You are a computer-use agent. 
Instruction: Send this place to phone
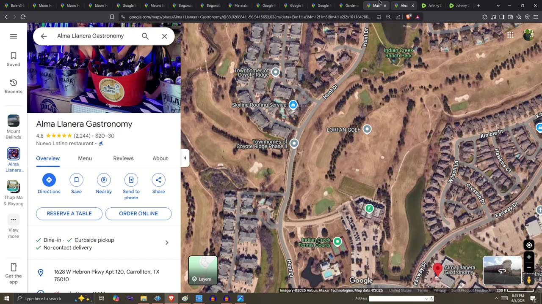[131, 187]
